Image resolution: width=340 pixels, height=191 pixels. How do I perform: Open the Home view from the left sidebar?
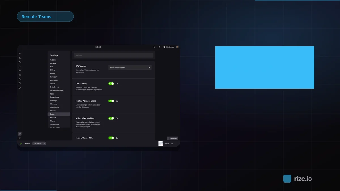[19, 58]
